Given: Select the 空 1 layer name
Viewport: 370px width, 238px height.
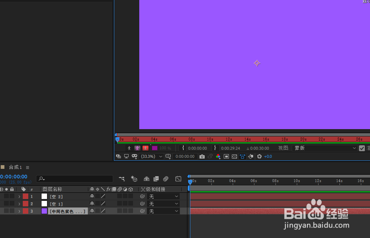Looking at the screenshot, I should pyautogui.click(x=56, y=204).
